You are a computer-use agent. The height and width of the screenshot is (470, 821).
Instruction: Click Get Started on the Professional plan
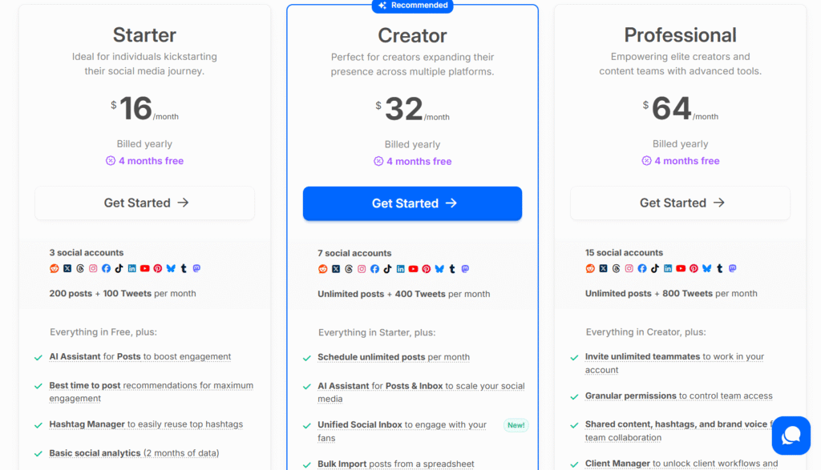(680, 203)
